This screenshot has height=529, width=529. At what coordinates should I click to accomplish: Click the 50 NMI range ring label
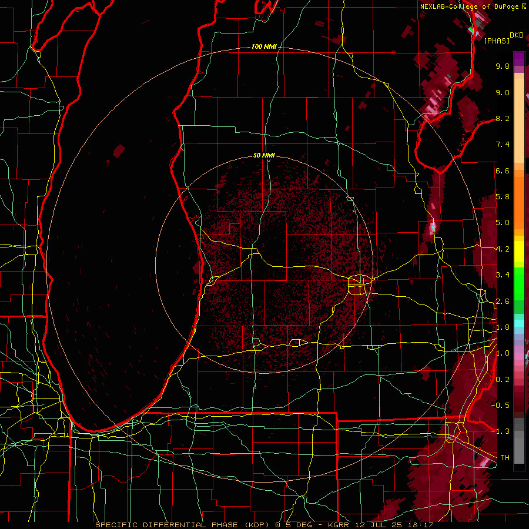click(x=264, y=155)
